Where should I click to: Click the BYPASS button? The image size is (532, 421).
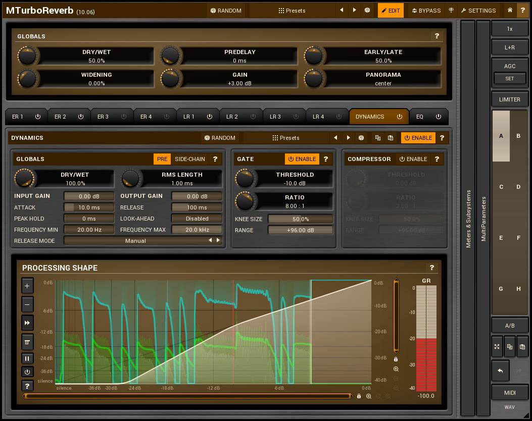point(426,10)
